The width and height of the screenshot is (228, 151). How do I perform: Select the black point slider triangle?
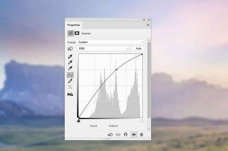79,121
